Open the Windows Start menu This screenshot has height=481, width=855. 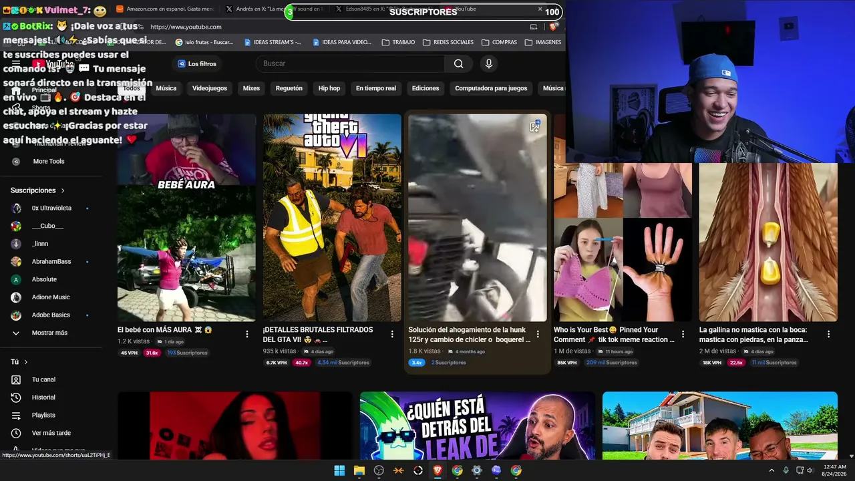pyautogui.click(x=339, y=470)
